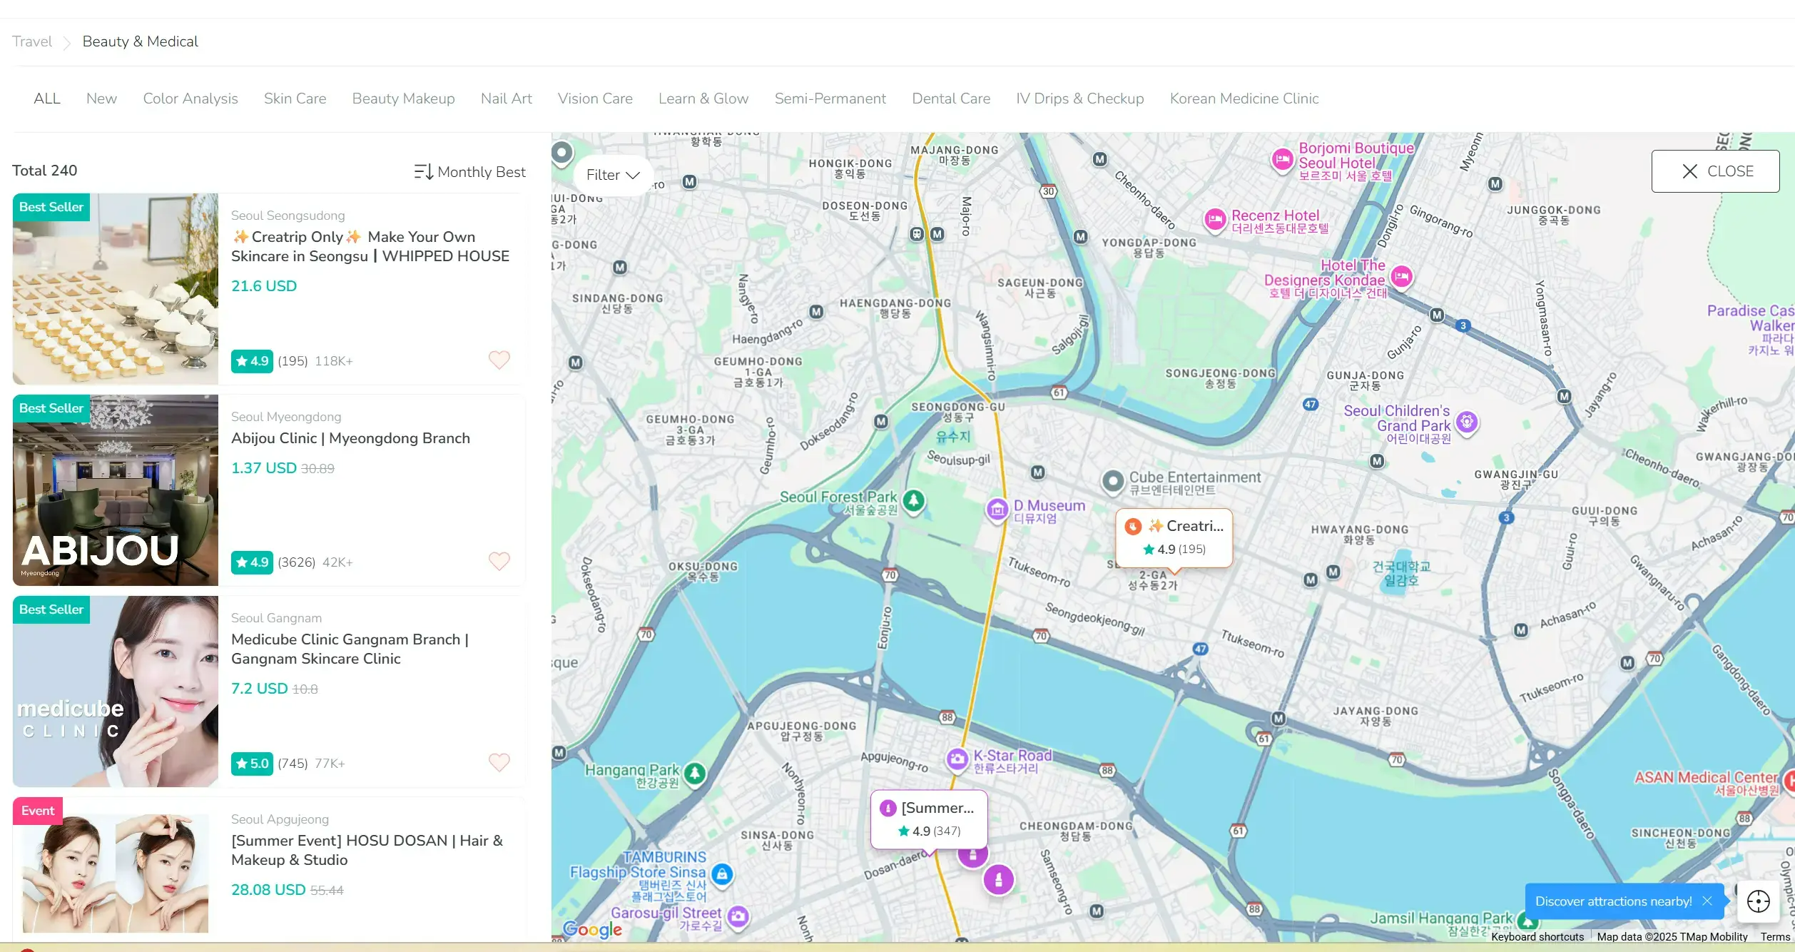1795x952 pixels.
Task: Open the HOSU DOSAN listing thumbnail
Action: tap(116, 872)
